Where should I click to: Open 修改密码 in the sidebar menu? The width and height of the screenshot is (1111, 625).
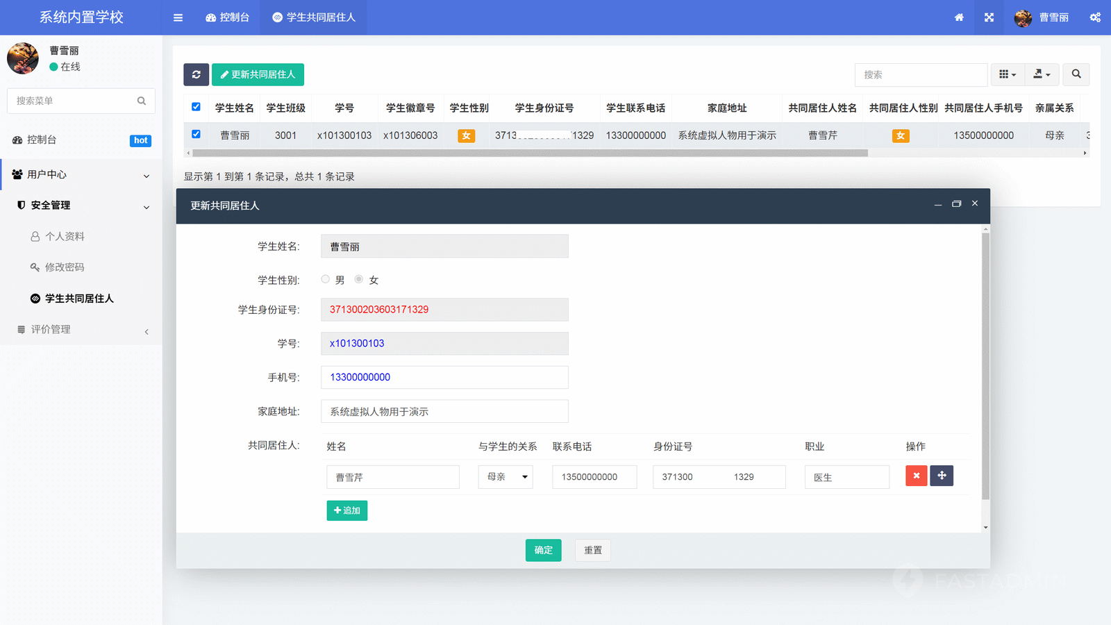(x=65, y=267)
